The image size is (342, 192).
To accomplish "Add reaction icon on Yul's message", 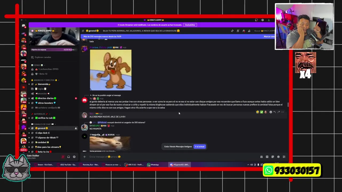I will point(270,112).
